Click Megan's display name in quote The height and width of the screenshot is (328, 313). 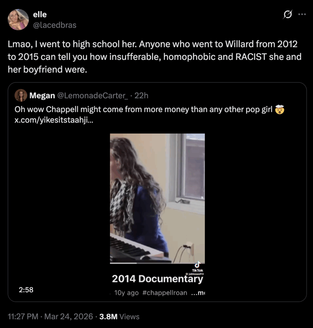[x=42, y=96]
